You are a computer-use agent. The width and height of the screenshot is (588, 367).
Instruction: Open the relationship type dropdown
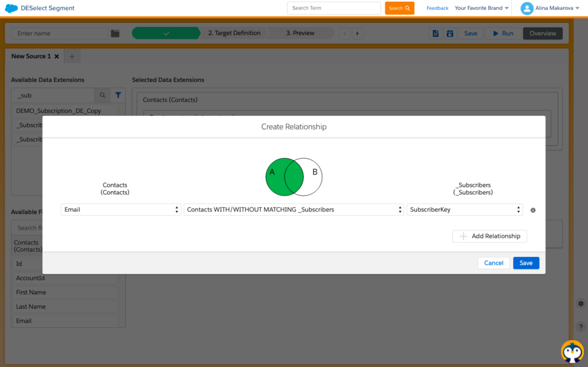pyautogui.click(x=294, y=210)
